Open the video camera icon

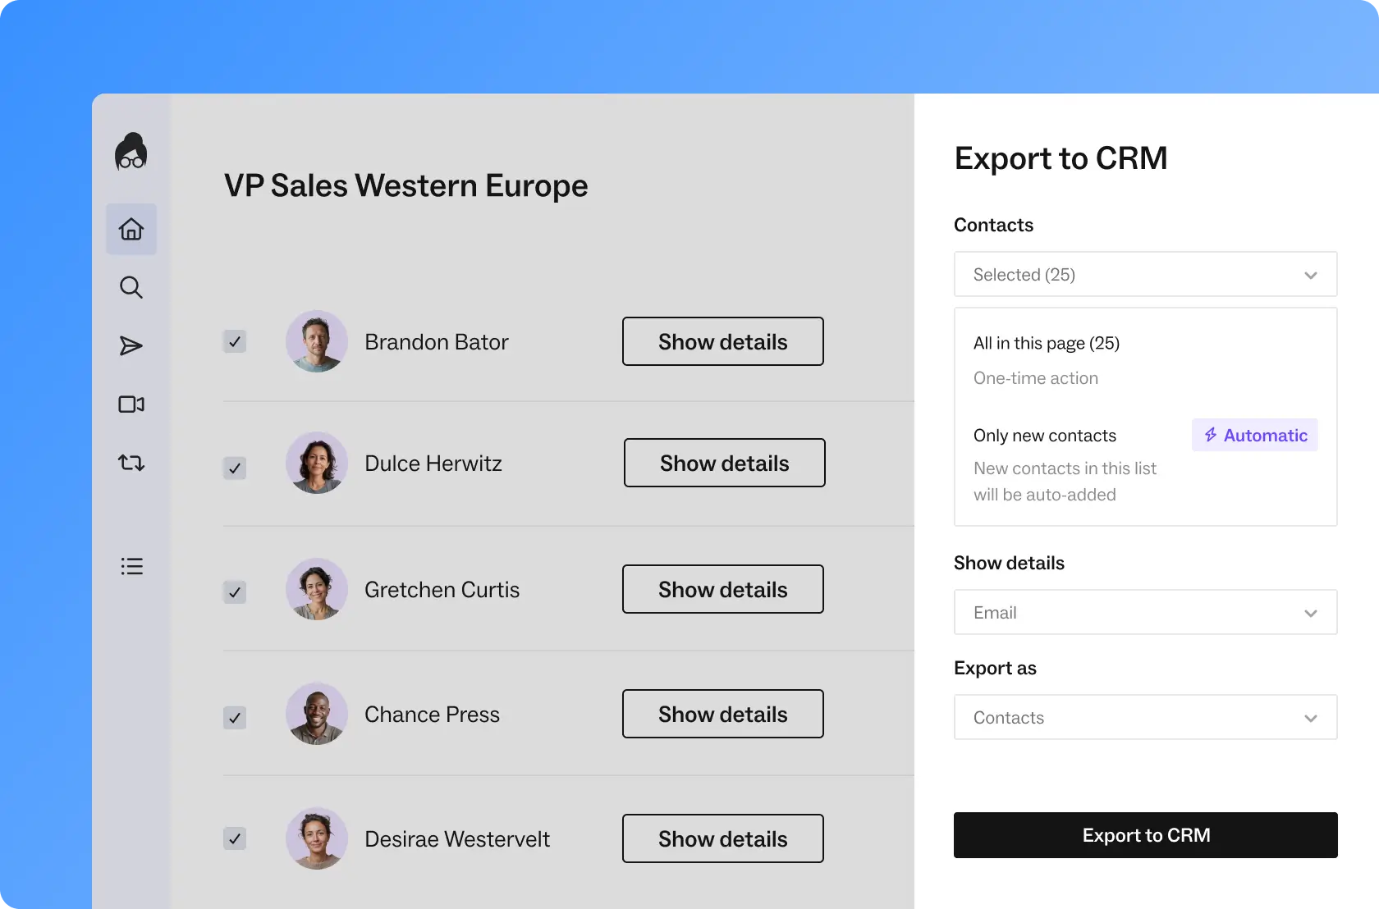(131, 404)
